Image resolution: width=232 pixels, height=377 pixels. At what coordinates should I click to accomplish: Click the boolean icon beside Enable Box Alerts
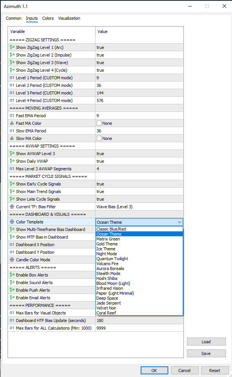tap(12, 275)
